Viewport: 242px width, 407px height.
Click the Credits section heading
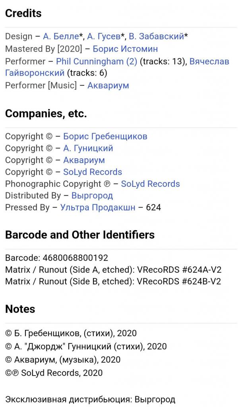(x=23, y=13)
